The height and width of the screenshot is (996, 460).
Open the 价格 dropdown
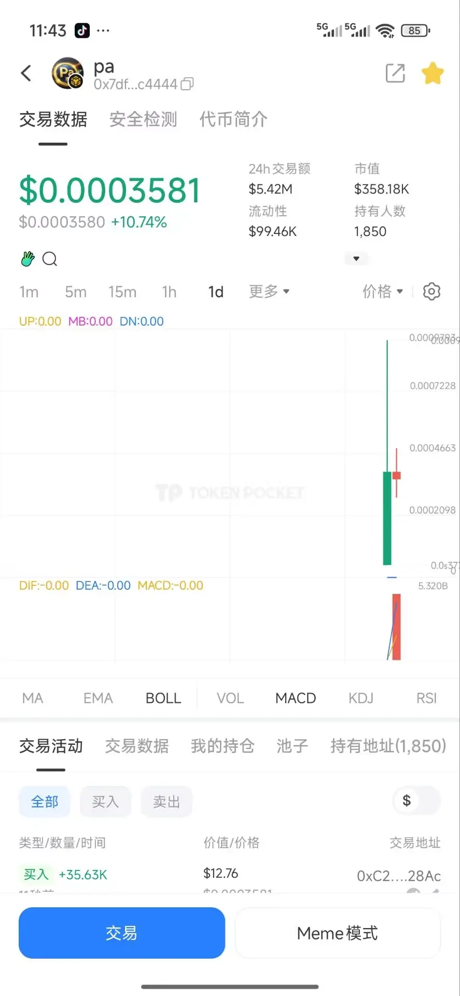point(383,292)
